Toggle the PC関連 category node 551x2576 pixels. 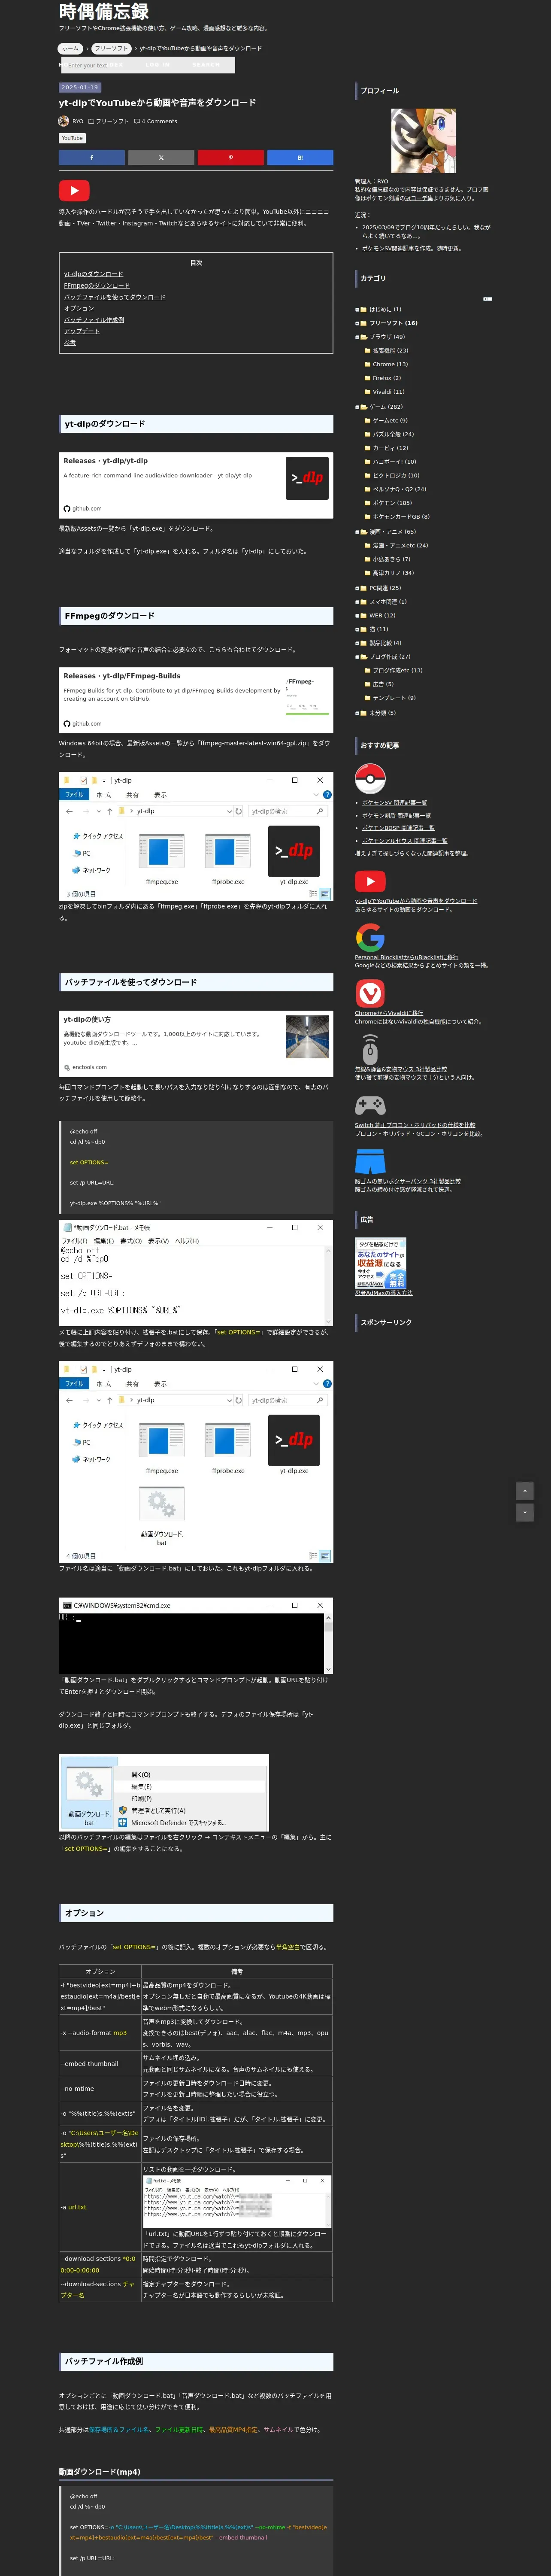click(x=357, y=588)
